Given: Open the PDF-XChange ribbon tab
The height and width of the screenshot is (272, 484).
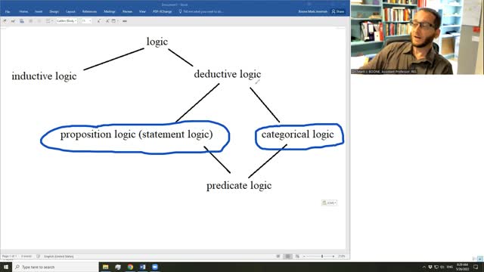Looking at the screenshot, I should (x=163, y=12).
